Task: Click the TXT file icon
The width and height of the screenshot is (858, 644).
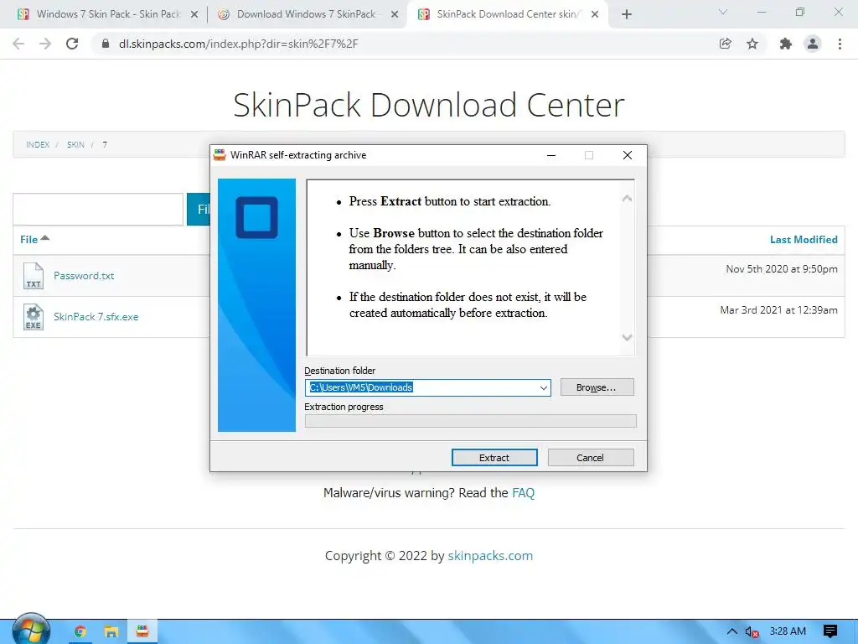Action: click(x=34, y=275)
